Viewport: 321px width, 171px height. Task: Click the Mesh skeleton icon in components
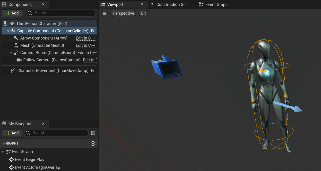click(x=16, y=45)
